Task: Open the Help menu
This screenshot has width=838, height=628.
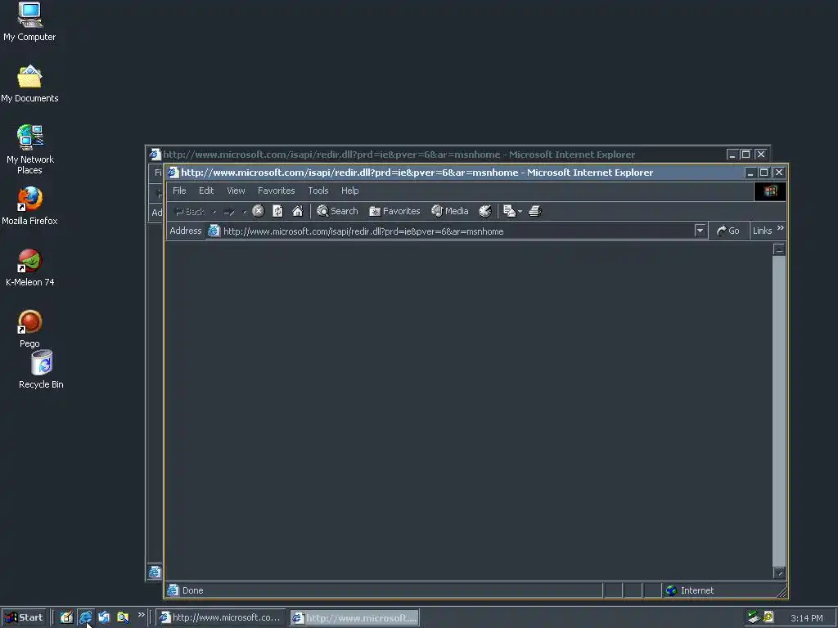Action: click(x=350, y=191)
